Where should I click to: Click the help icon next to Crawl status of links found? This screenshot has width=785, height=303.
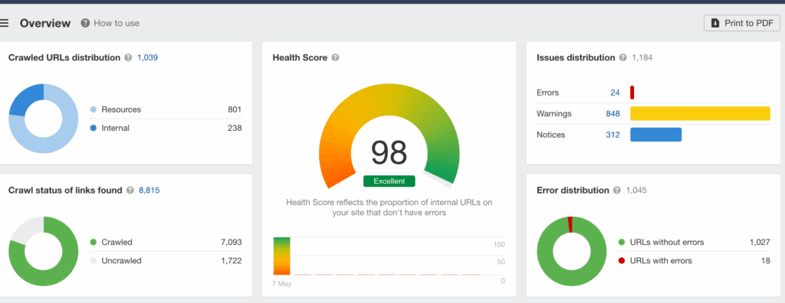point(130,190)
